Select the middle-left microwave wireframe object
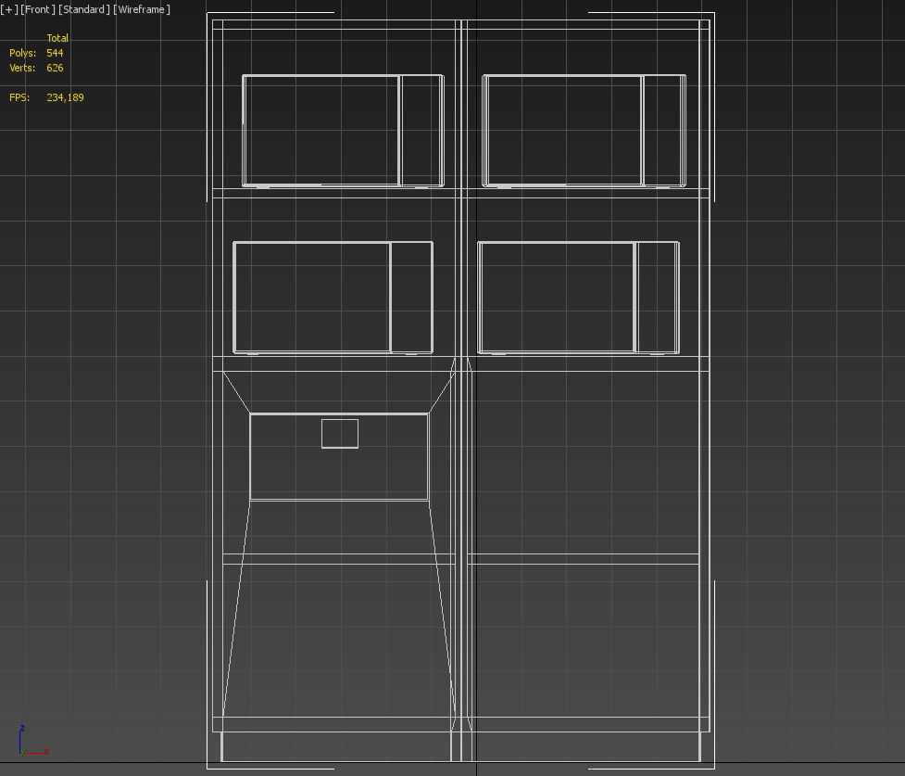Image resolution: width=905 pixels, height=776 pixels. tap(333, 298)
